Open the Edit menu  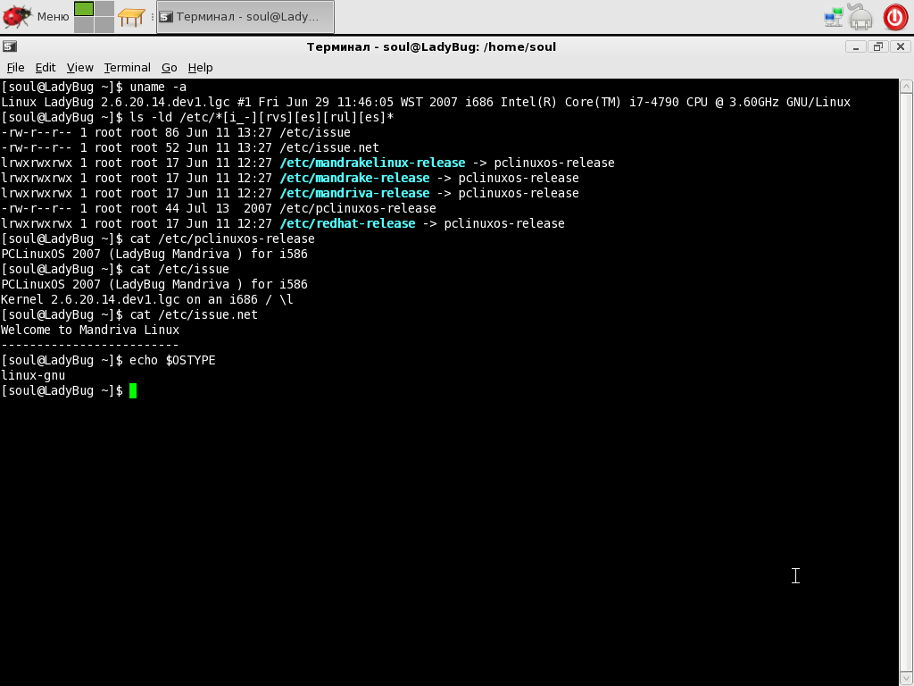46,68
